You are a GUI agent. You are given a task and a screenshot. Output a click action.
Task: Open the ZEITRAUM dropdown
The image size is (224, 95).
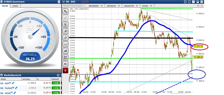pyautogui.click(x=113, y=6)
